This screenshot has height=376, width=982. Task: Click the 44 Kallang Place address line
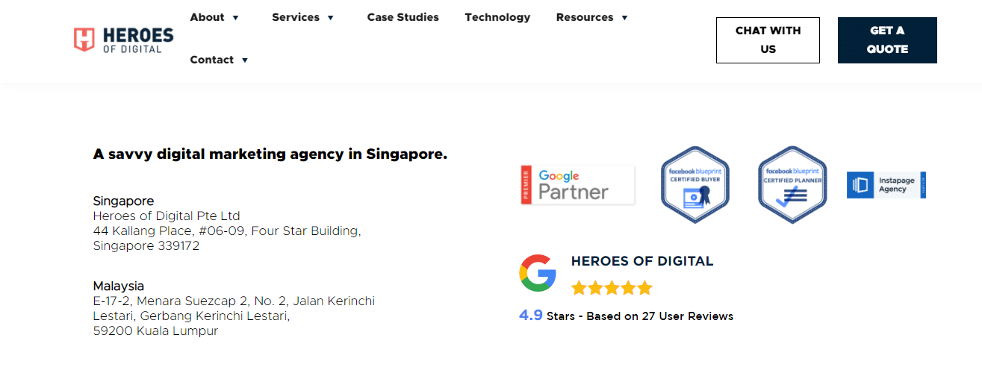pos(227,231)
